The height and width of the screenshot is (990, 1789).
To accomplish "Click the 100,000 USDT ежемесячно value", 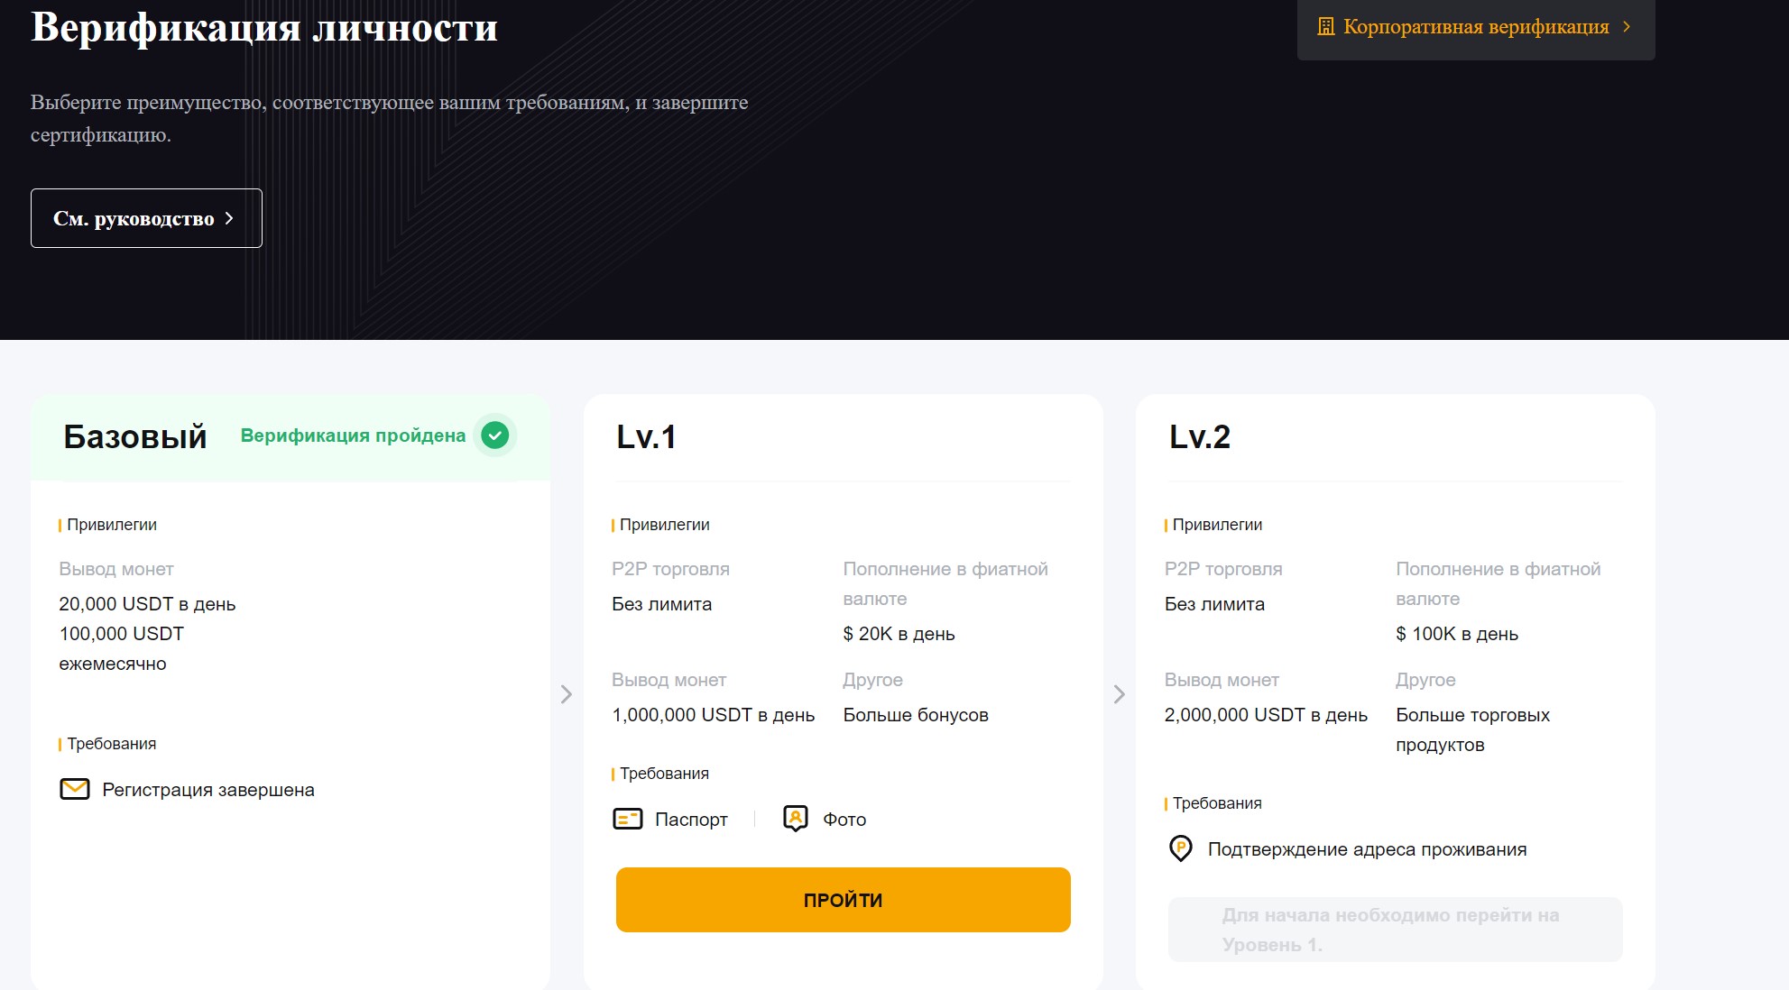I will [x=121, y=648].
